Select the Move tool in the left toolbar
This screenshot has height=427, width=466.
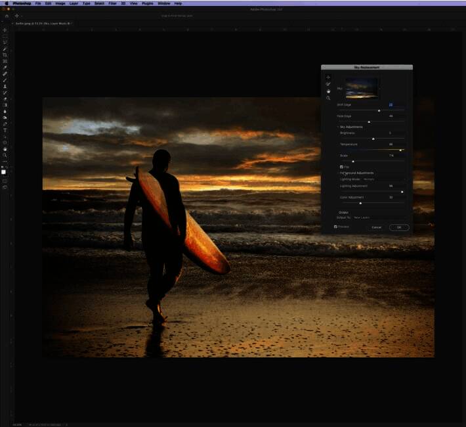5,30
